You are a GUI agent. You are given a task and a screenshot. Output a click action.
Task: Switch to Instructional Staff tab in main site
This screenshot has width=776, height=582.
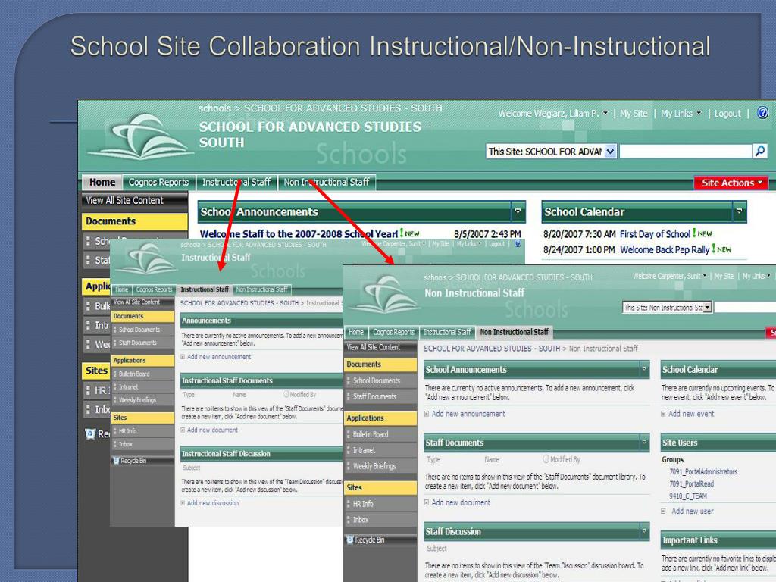[x=236, y=182]
